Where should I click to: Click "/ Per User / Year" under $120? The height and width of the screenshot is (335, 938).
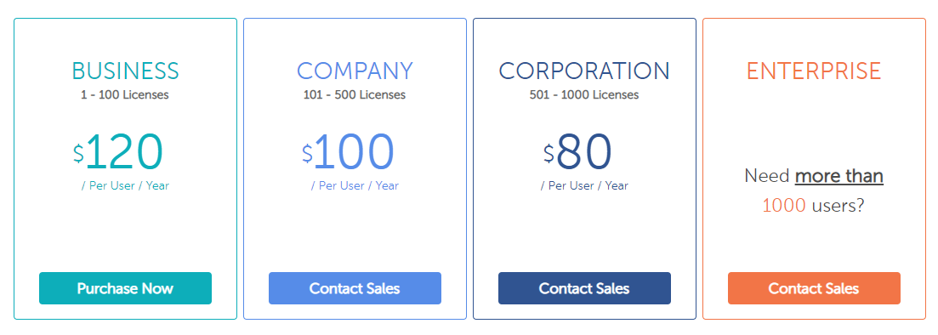(x=125, y=185)
